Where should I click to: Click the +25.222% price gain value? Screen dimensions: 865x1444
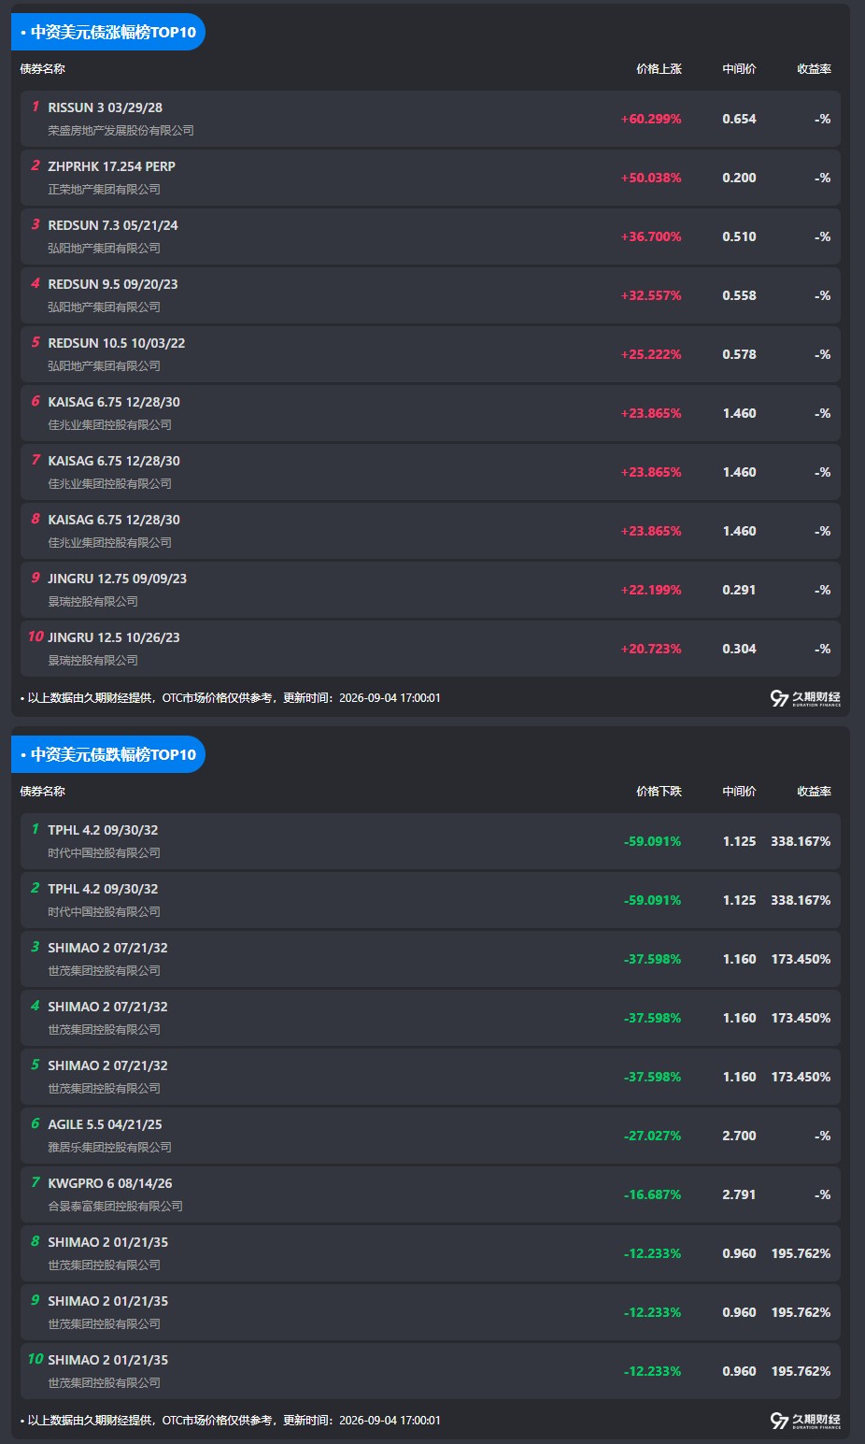[651, 355]
